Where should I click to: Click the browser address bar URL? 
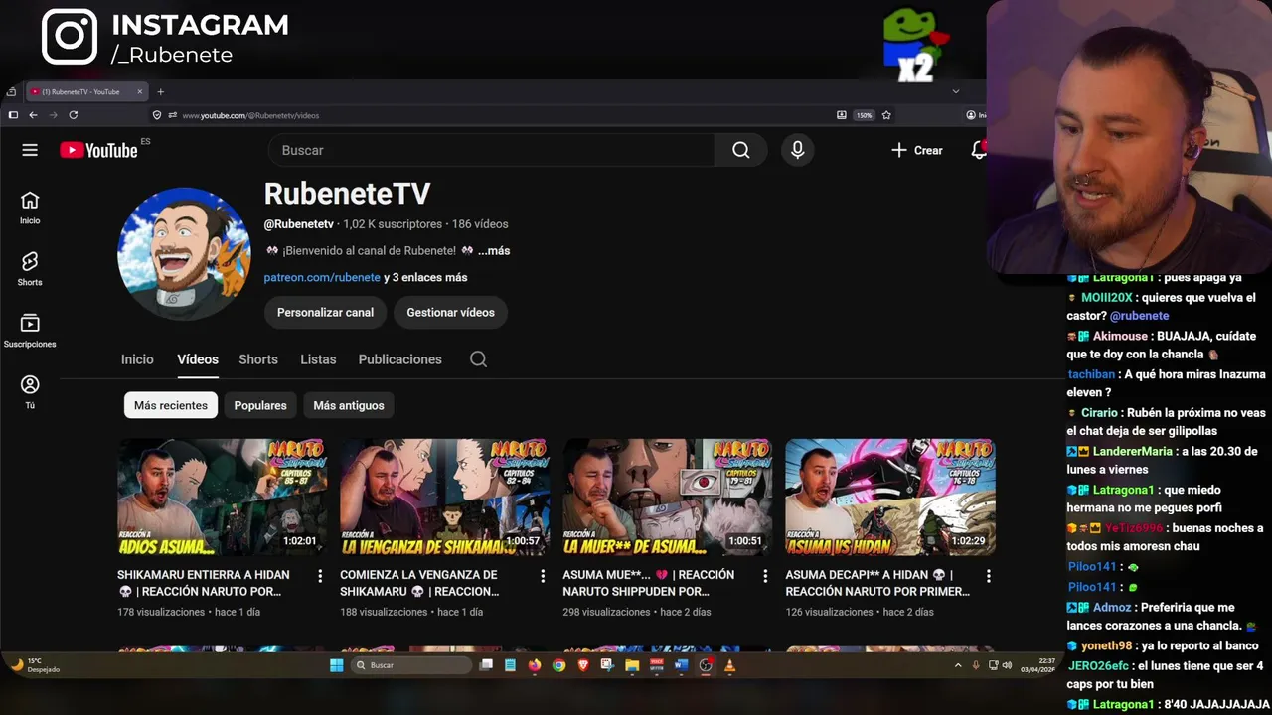[250, 115]
